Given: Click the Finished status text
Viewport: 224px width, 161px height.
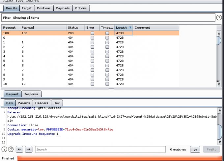Looking at the screenshot, I should point(8,158).
